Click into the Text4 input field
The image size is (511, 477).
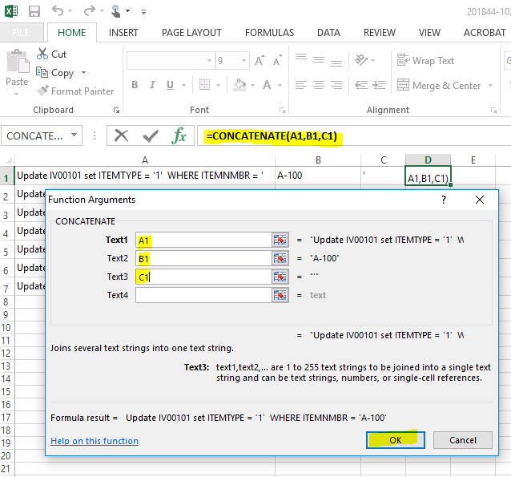pyautogui.click(x=203, y=295)
